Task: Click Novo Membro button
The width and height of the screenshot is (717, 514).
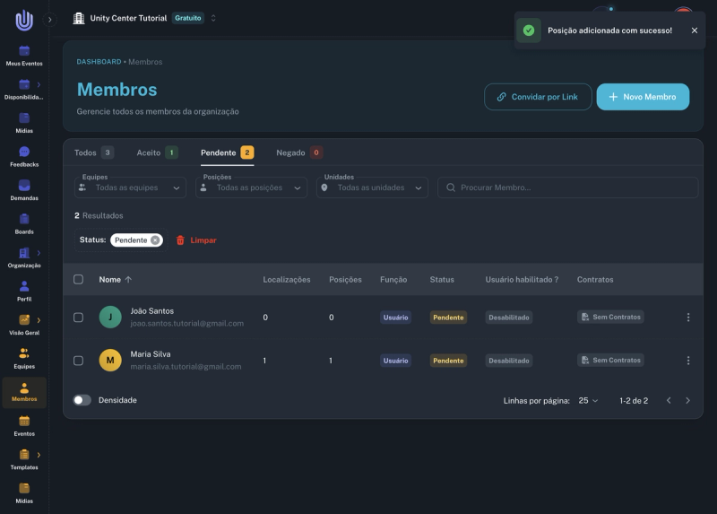Action: (x=643, y=97)
